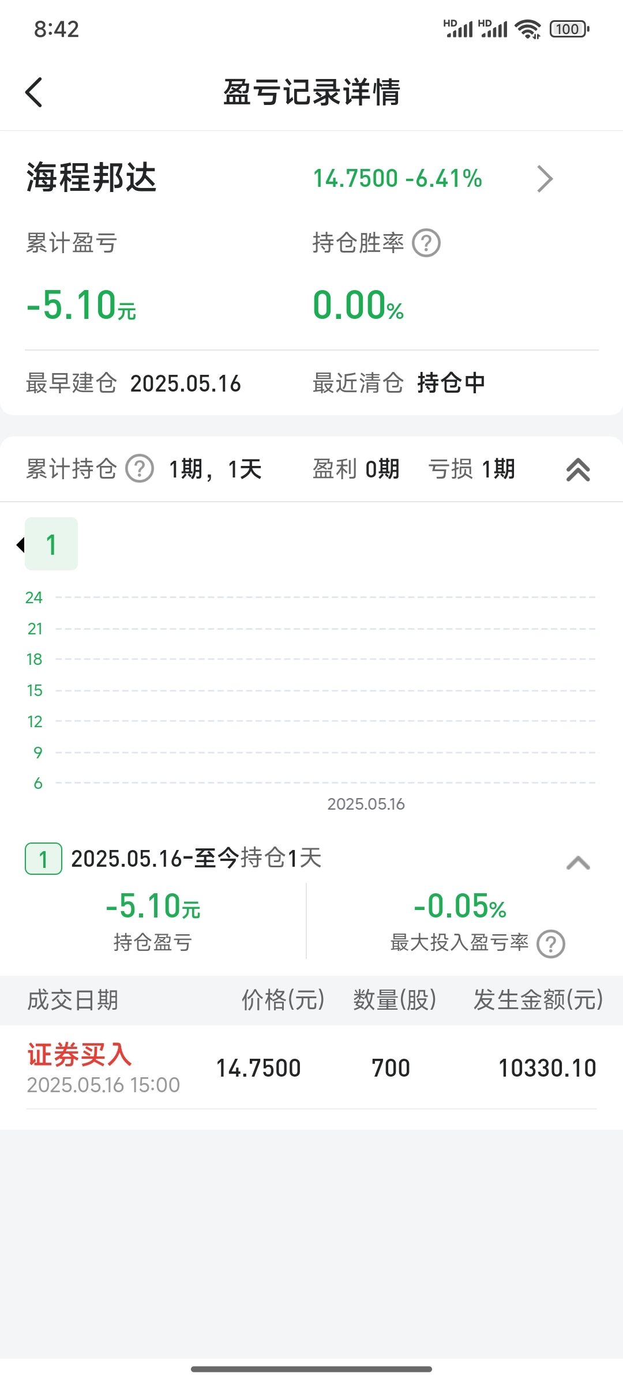
Task: Open stock detail via right chevron
Action: click(545, 179)
